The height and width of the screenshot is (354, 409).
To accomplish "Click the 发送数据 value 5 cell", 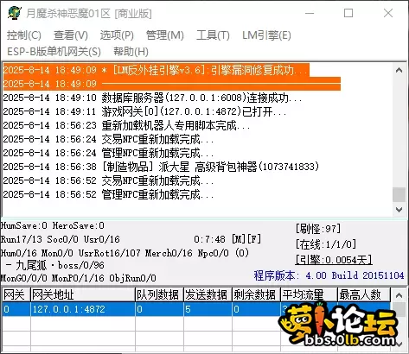I will (x=208, y=309).
